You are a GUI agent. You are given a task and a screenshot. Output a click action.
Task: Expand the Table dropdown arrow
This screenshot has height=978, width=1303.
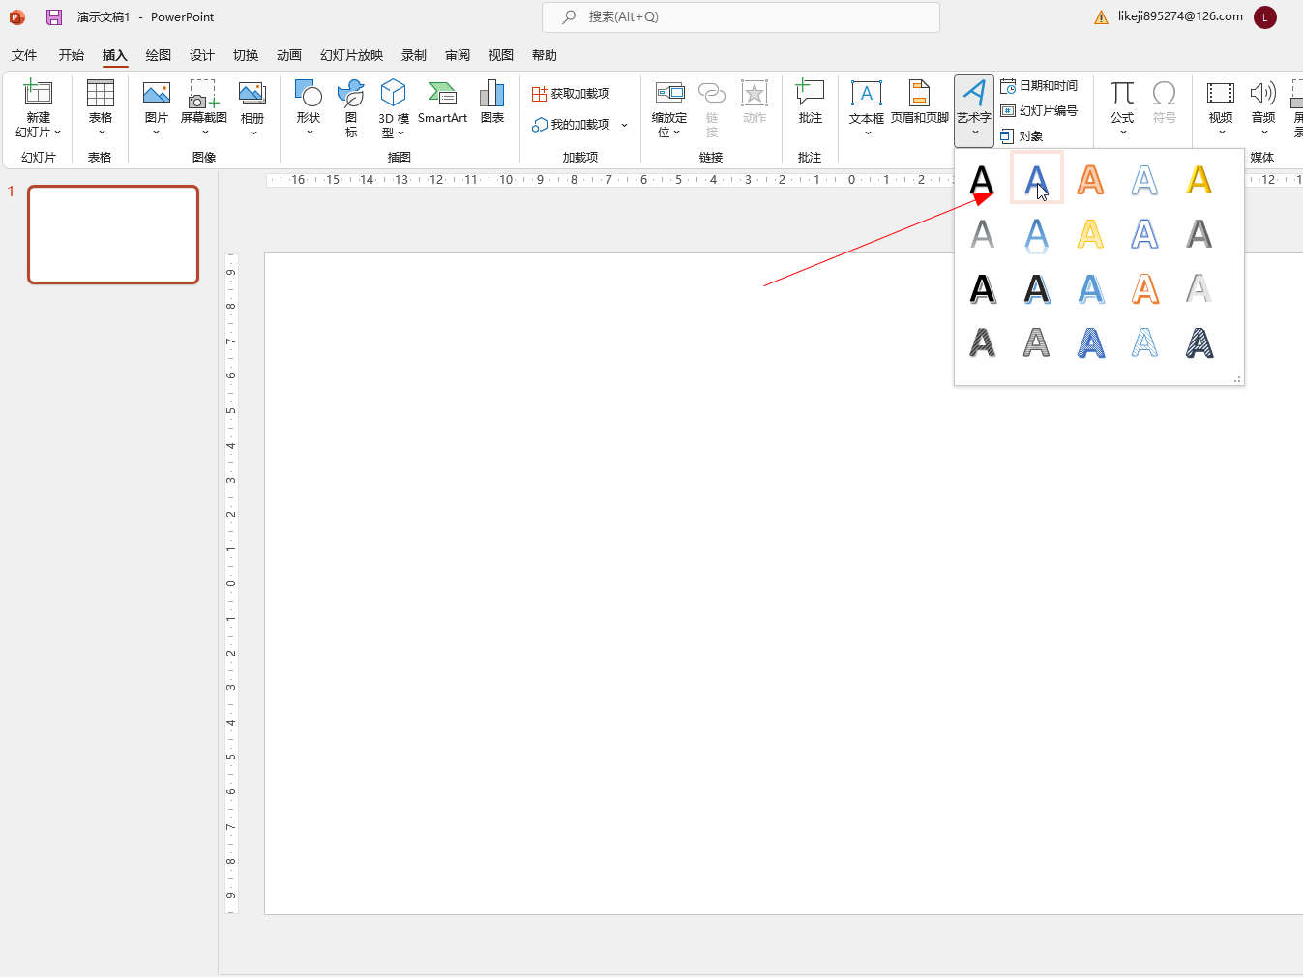coord(101,133)
